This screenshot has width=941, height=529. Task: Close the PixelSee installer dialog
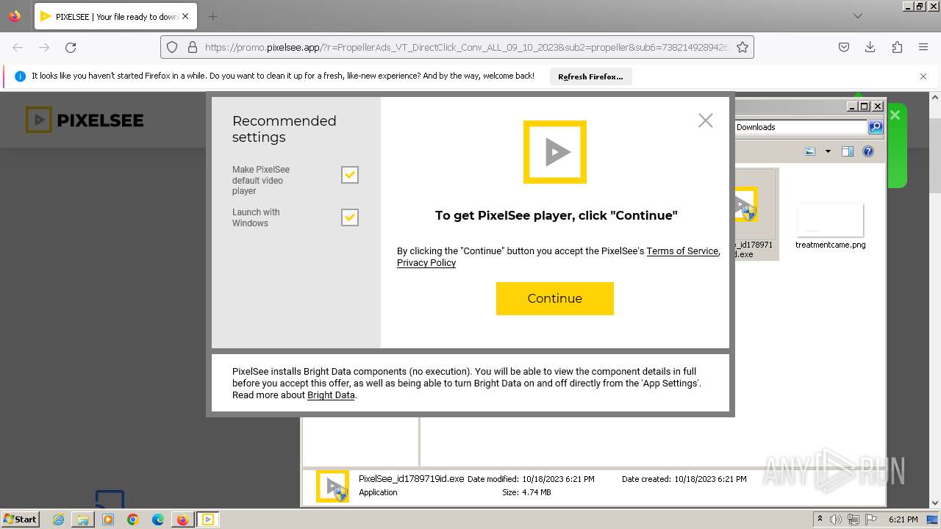706,120
